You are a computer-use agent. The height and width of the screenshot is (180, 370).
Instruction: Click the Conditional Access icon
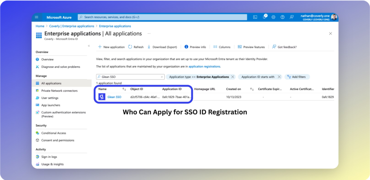37,133
